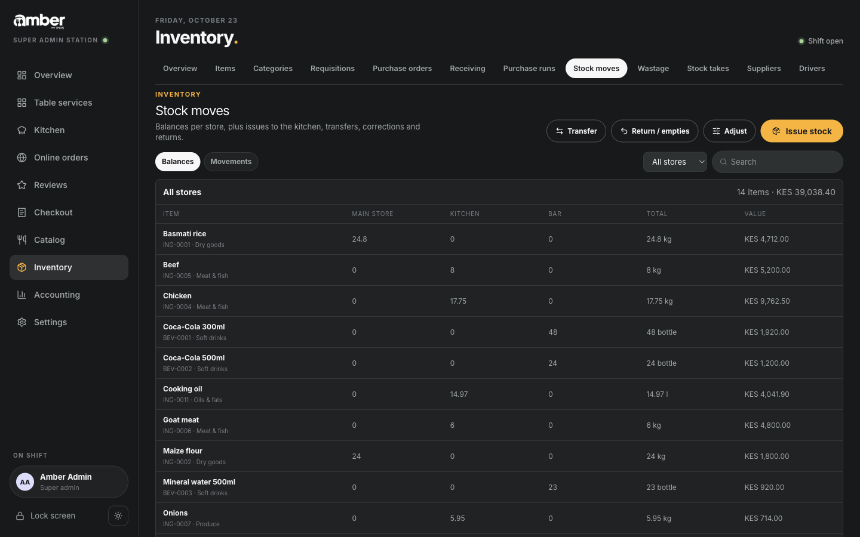Viewport: 860px width, 537px height.
Task: Click the Maize flour item name
Action: 183,451
